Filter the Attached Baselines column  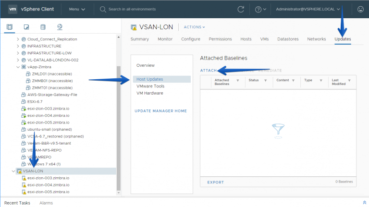pos(238,81)
